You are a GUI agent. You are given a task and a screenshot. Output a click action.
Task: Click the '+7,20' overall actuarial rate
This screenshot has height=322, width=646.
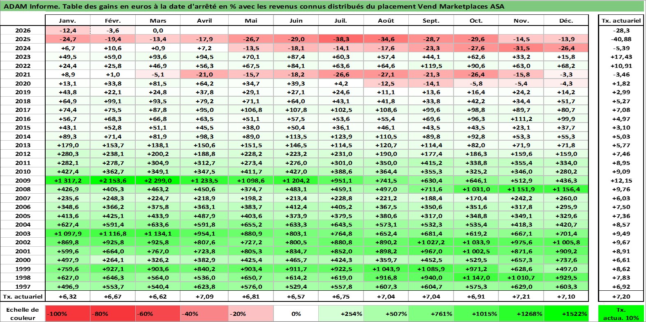621,297
